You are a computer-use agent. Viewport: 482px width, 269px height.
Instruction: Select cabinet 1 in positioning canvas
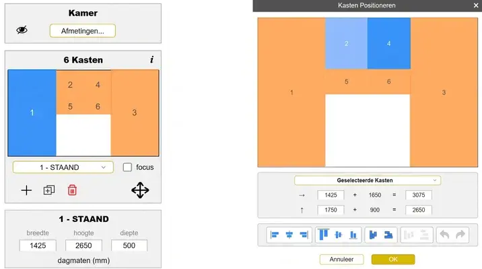tap(291, 92)
